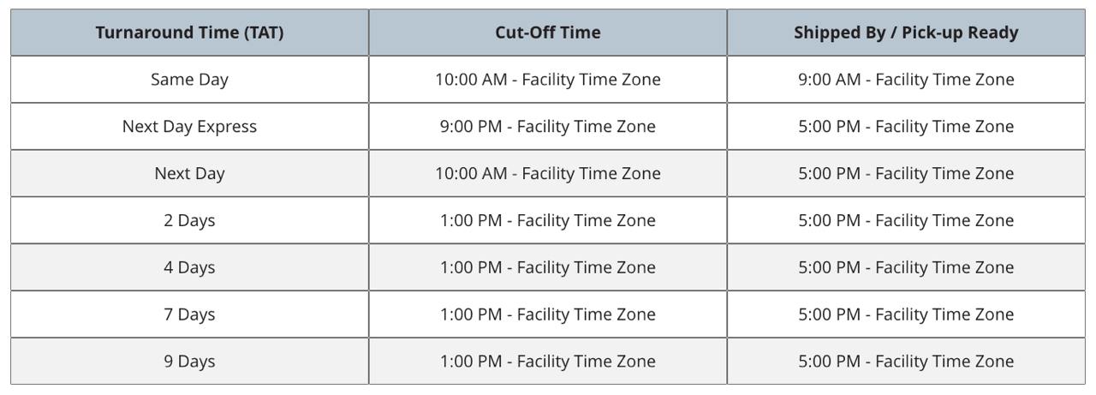
Task: Click Next Day's 10:00 AM cut-off cell
Action: tap(548, 173)
